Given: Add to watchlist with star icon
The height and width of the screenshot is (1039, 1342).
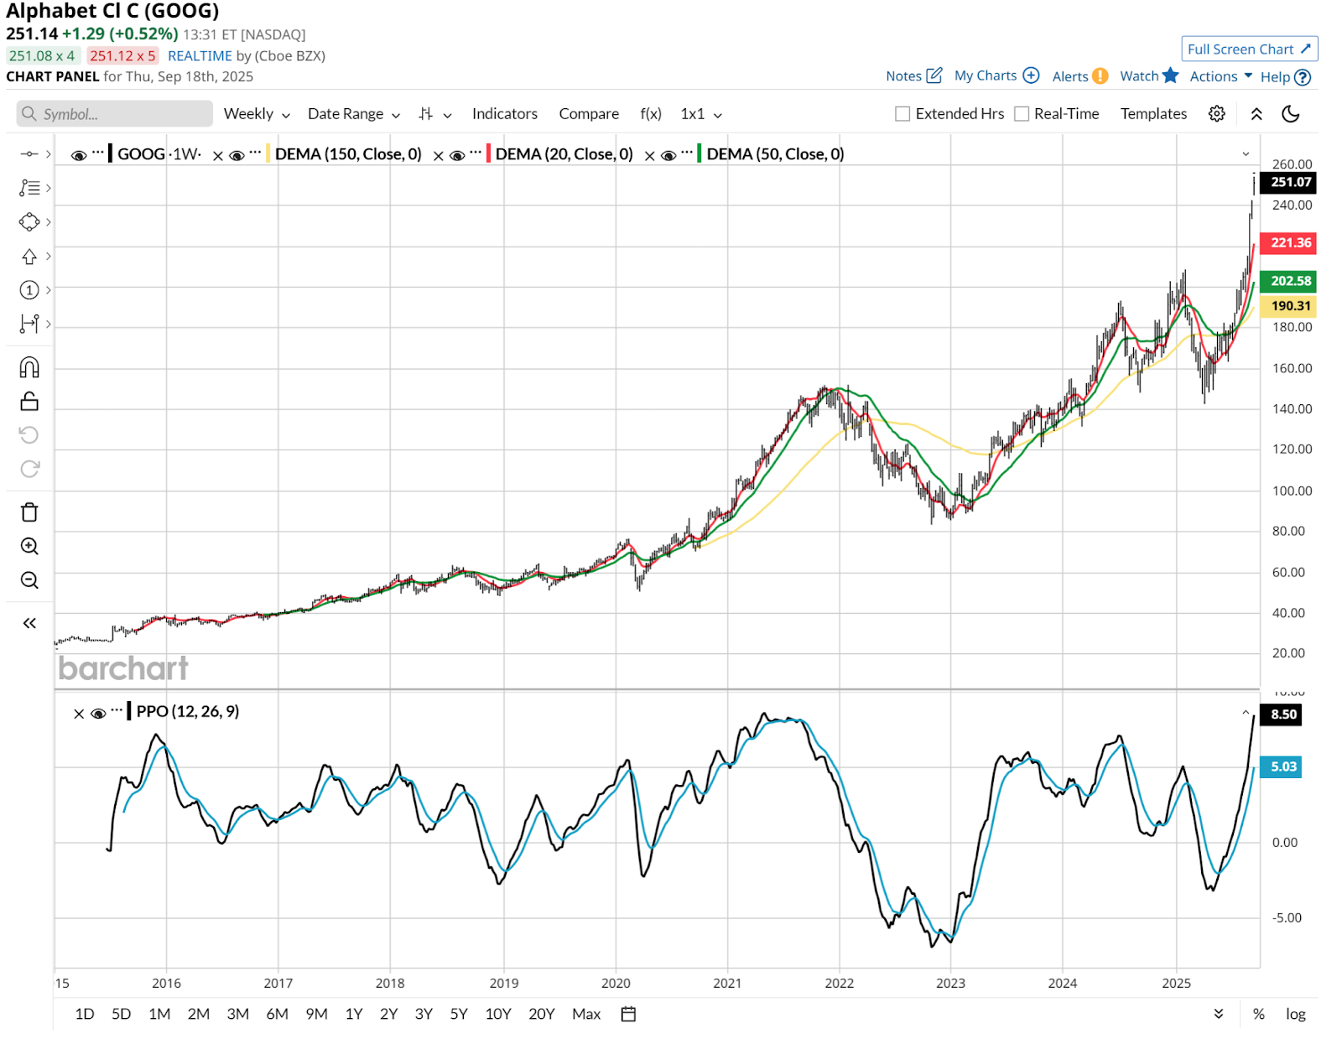Looking at the screenshot, I should click(x=1171, y=75).
